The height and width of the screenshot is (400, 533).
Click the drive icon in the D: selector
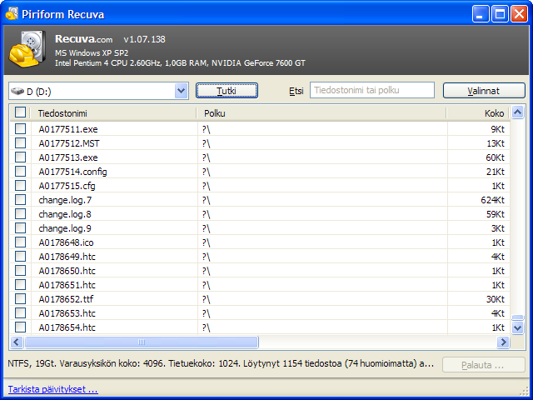click(17, 91)
